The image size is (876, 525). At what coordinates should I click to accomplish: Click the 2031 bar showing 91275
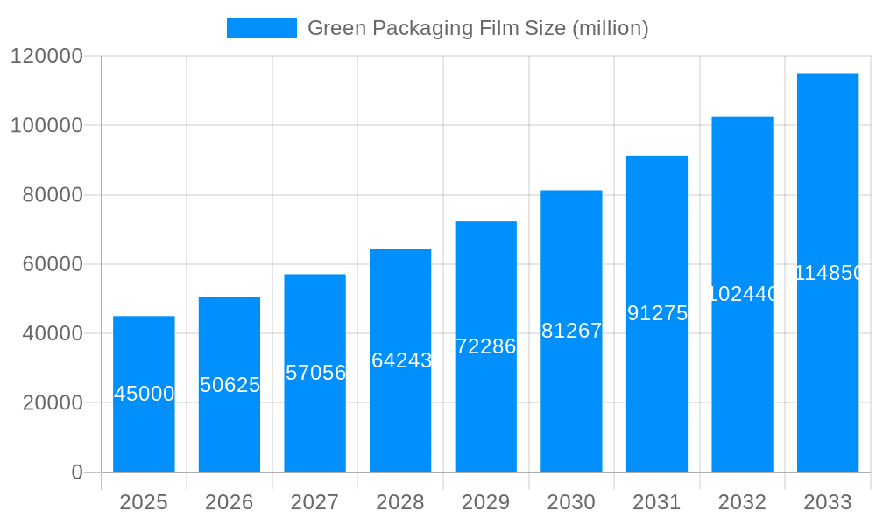(656, 315)
